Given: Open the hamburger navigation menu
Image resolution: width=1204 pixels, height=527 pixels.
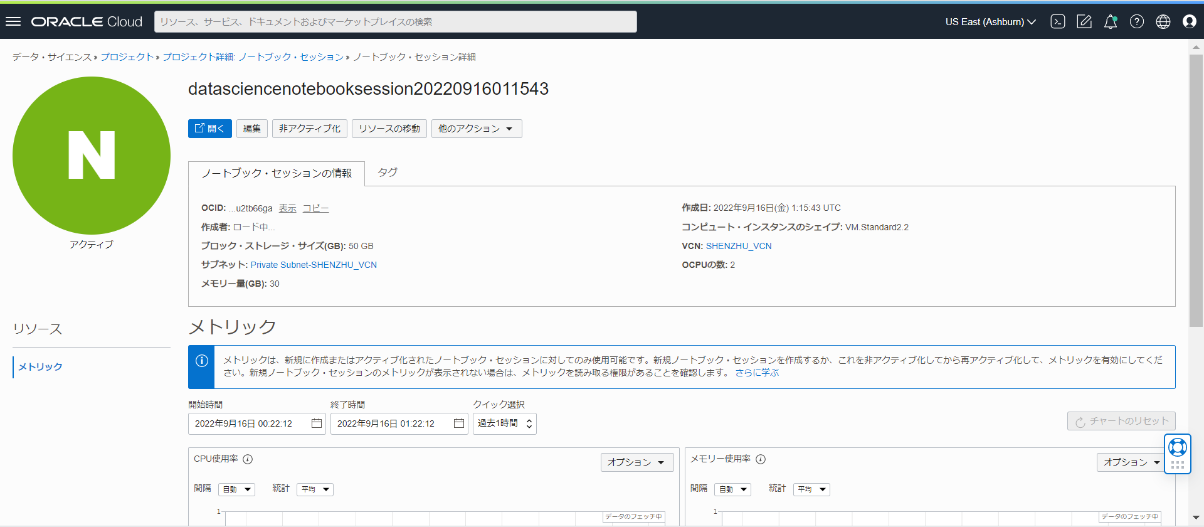Looking at the screenshot, I should click(x=13, y=21).
